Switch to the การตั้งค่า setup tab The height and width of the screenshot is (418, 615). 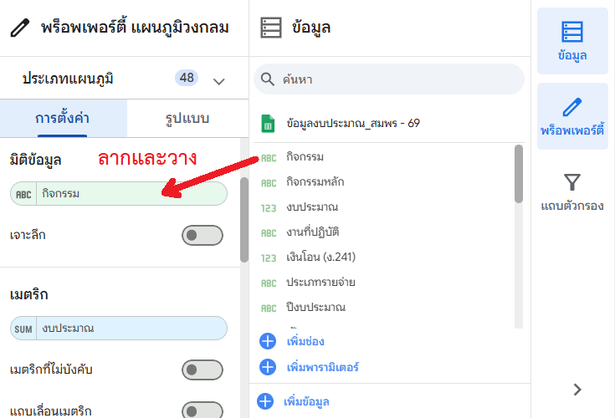tap(63, 119)
